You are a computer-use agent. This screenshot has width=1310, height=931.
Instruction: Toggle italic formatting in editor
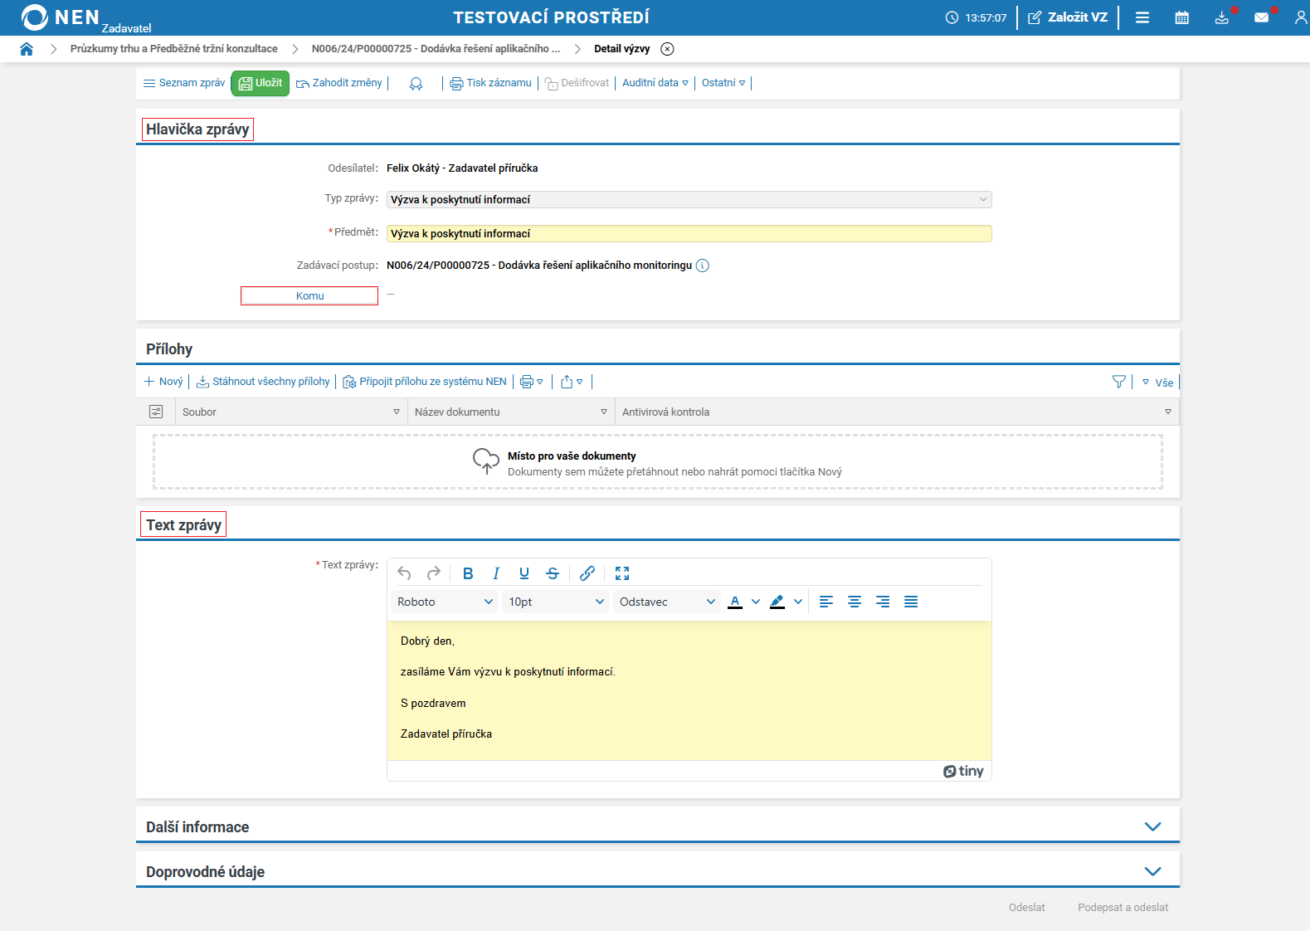(x=496, y=573)
